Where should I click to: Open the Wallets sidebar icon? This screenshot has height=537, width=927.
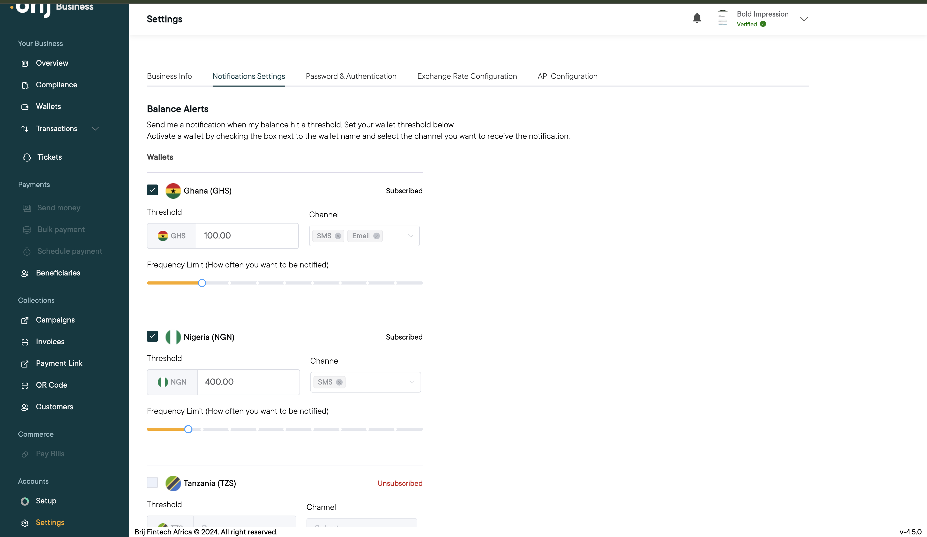click(x=25, y=107)
